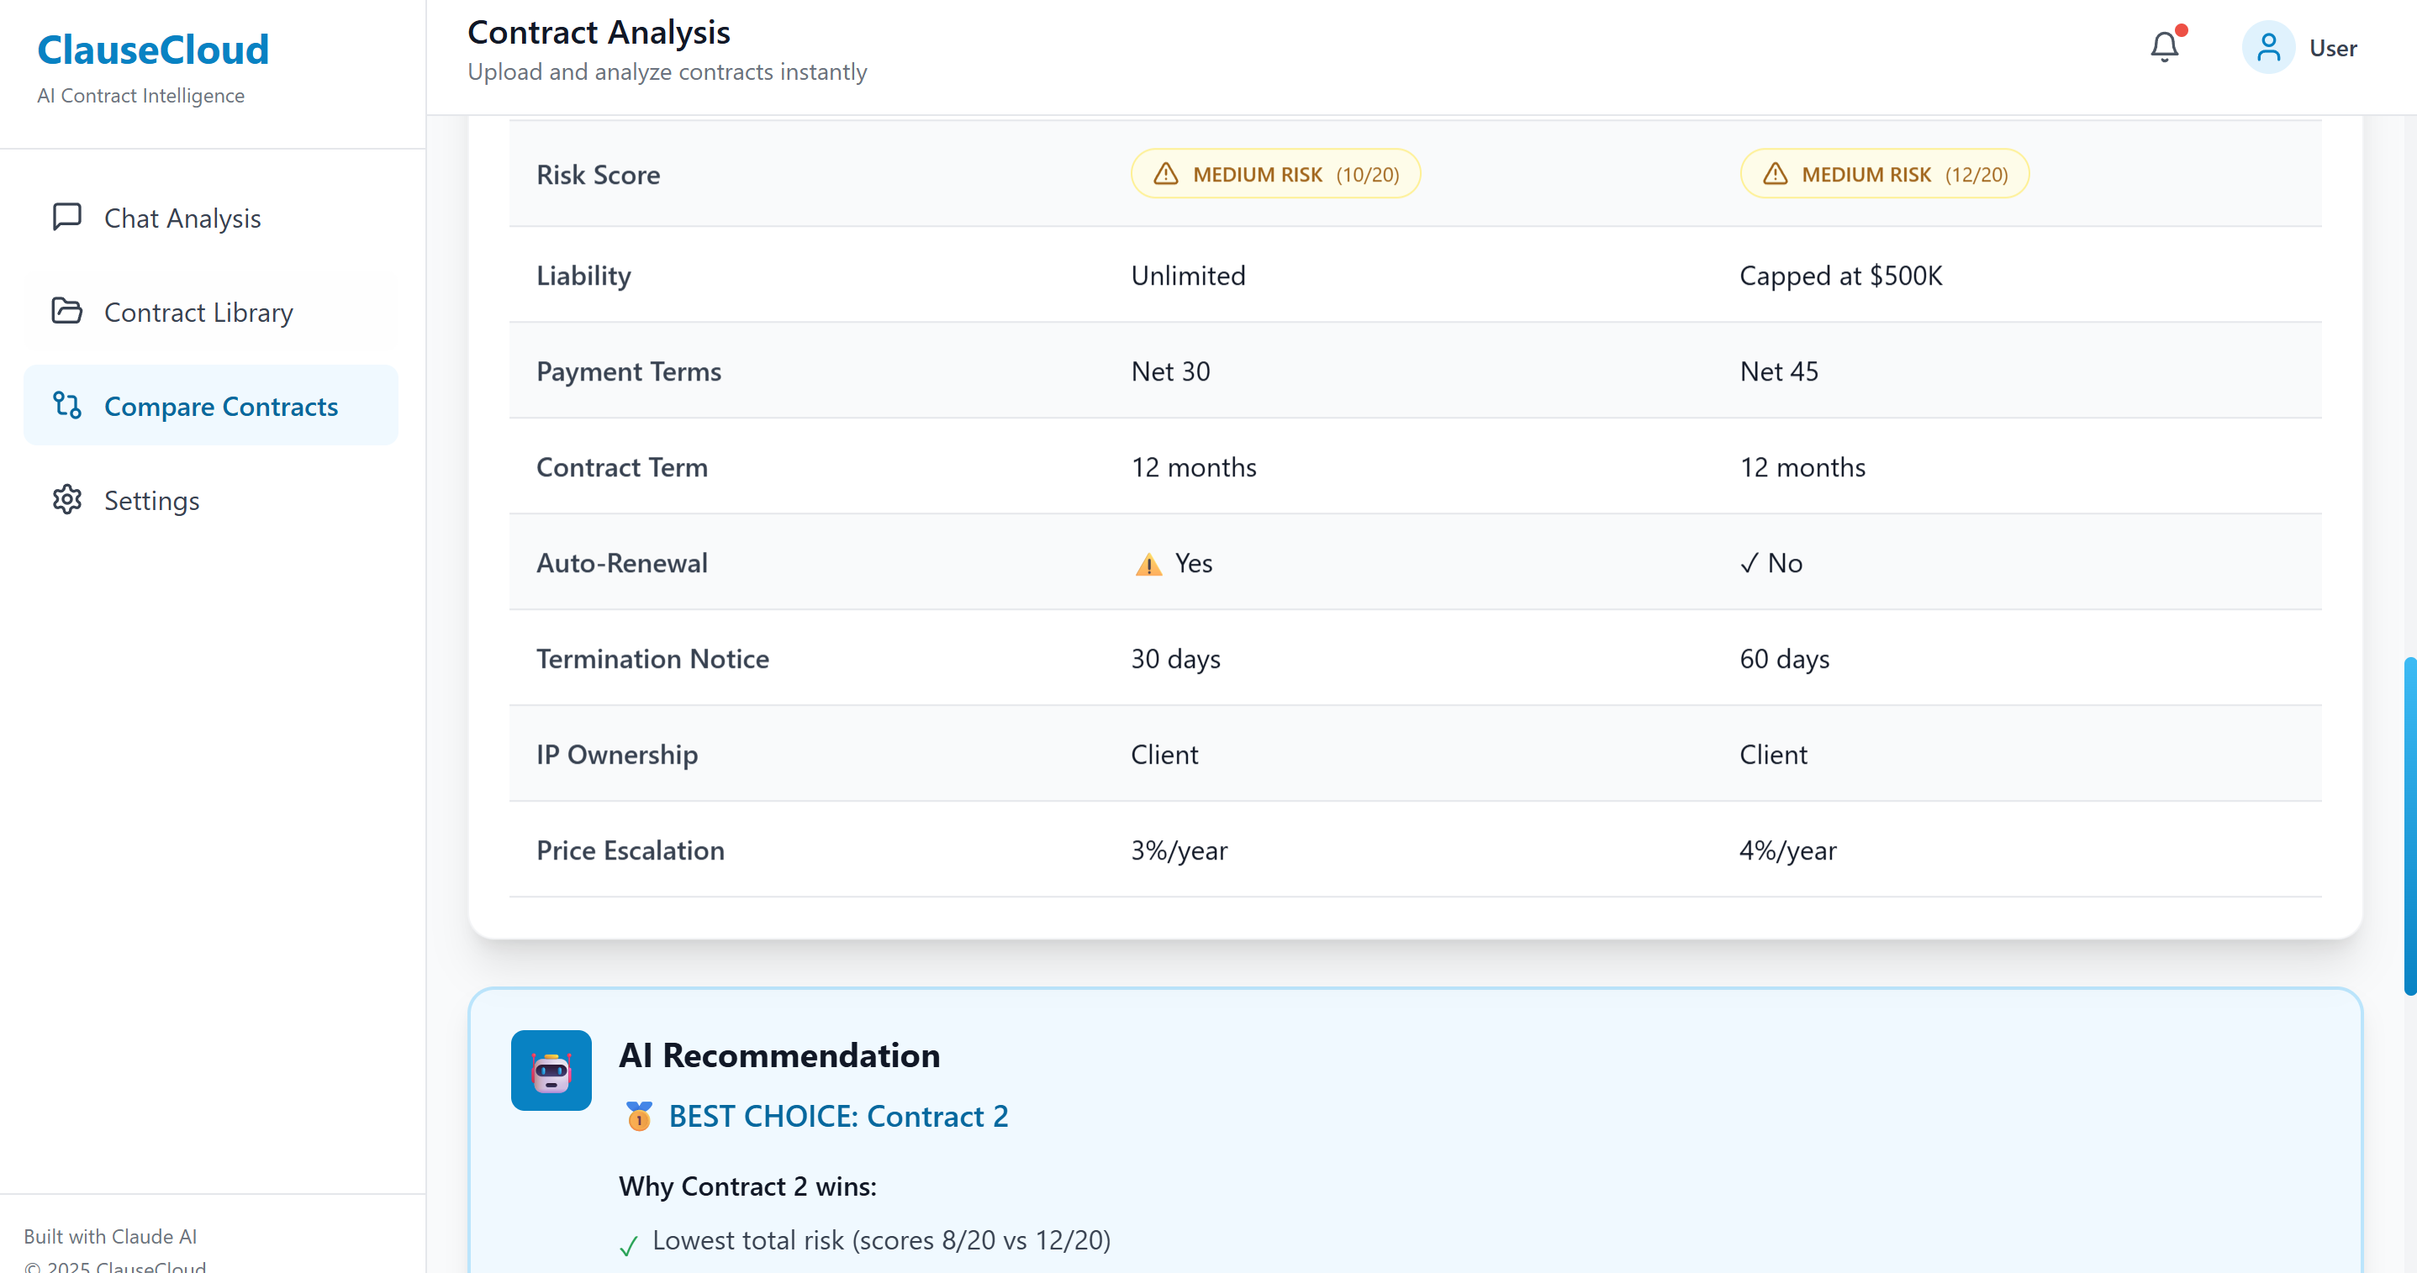Click the Compare Contracts branch icon
This screenshot has width=2417, height=1273.
click(66, 405)
